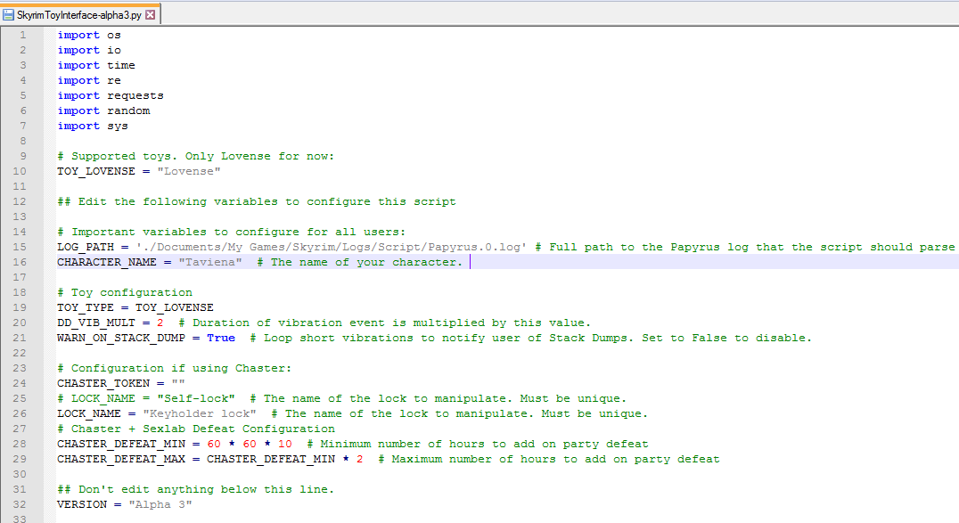Click the variable LOCK_NAME on line 26
959x523 pixels.
point(89,413)
